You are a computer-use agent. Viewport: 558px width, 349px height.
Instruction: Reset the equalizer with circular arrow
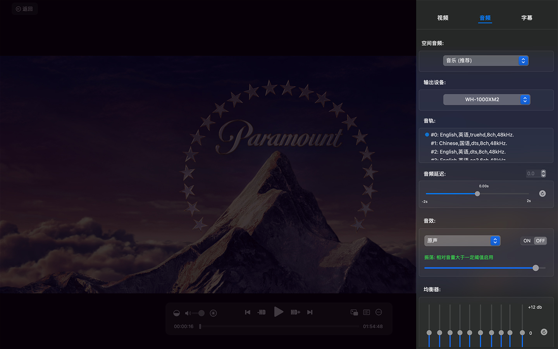pyautogui.click(x=544, y=332)
